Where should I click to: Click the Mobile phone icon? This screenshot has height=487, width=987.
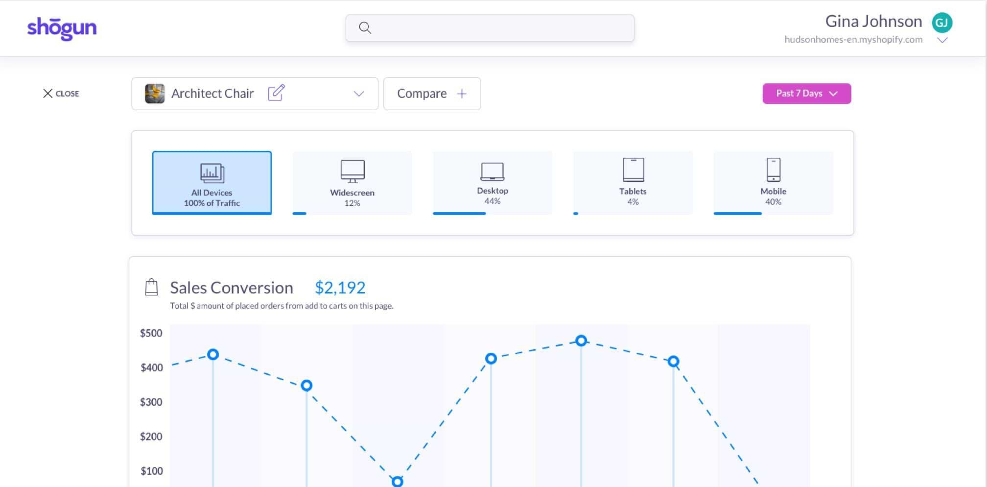[774, 170]
